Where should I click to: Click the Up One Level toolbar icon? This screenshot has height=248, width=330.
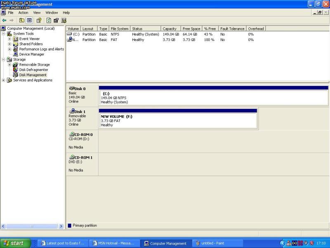(21, 20)
